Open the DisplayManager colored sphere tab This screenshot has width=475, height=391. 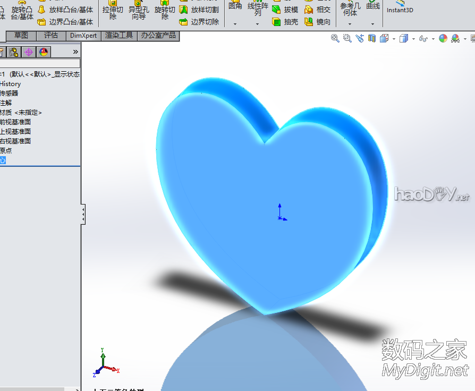pos(44,52)
